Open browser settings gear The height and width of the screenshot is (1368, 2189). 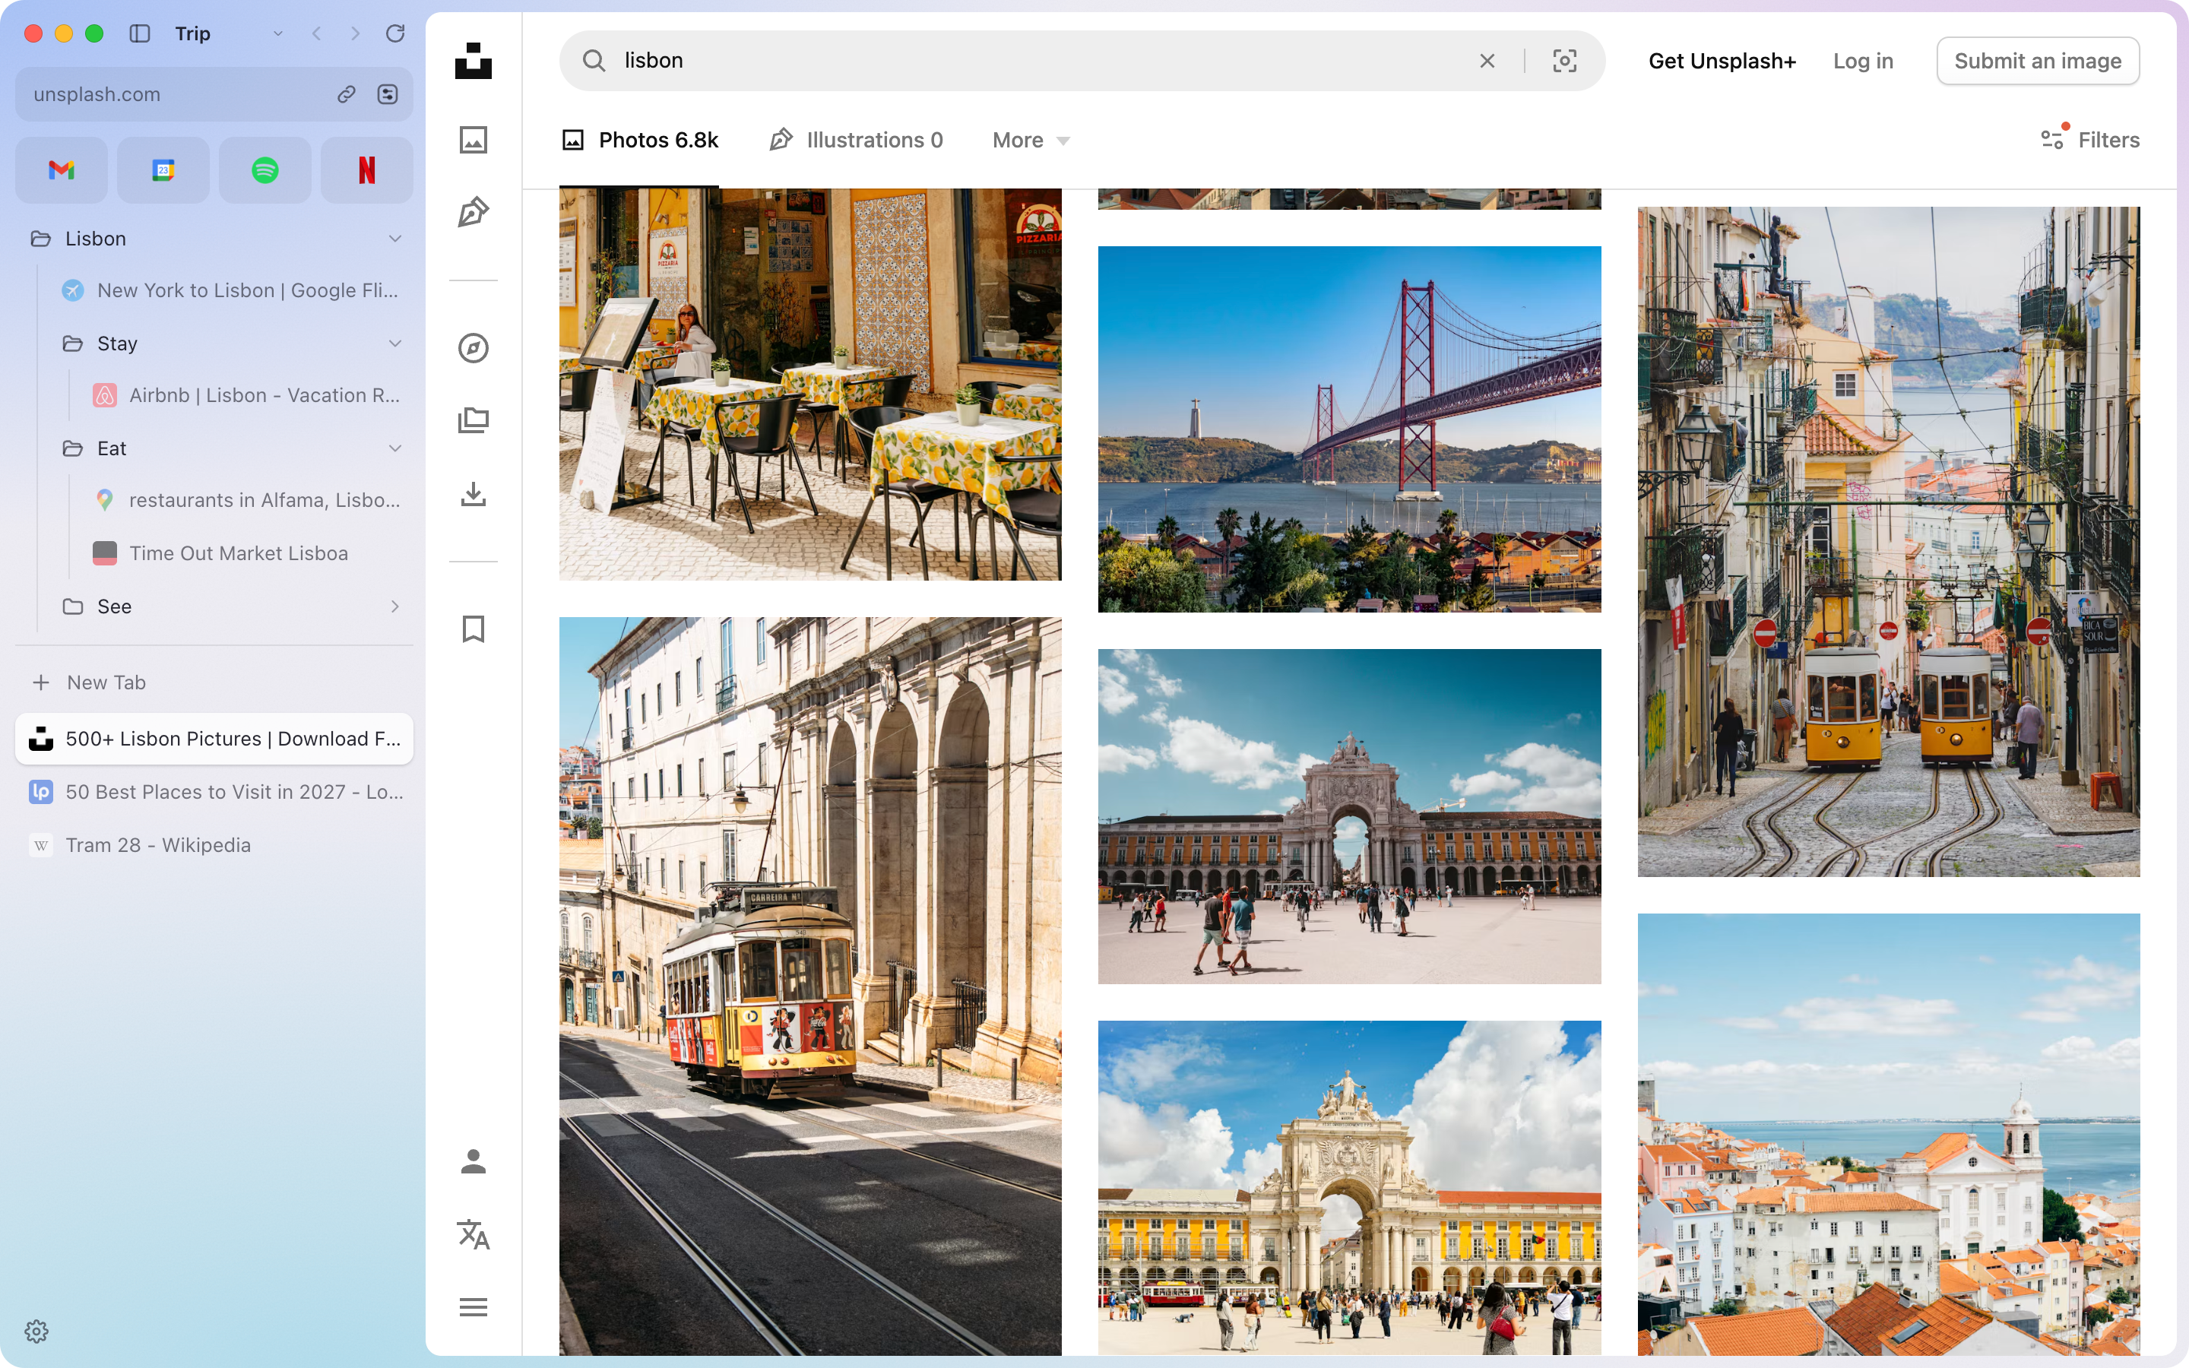tap(36, 1331)
